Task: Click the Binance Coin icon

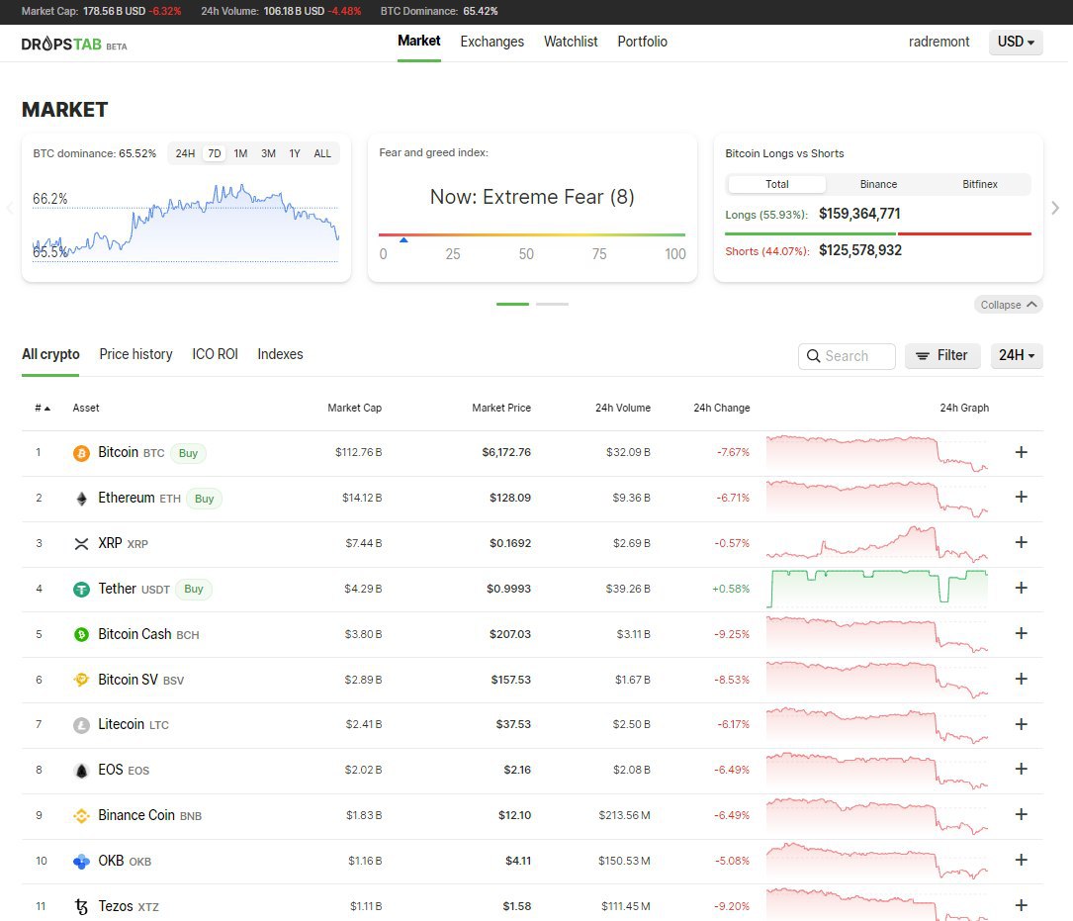Action: [x=81, y=815]
